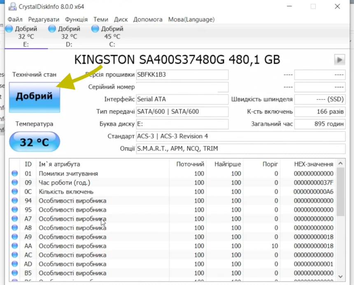Select disk E: tab at 32 °C
This screenshot has height=285, width=354.
tap(26, 36)
